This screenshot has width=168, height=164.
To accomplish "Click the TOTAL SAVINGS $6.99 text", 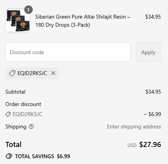I will coord(42,156).
